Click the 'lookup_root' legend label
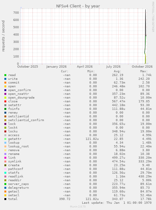The image size is (156, 210). (x=19, y=146)
